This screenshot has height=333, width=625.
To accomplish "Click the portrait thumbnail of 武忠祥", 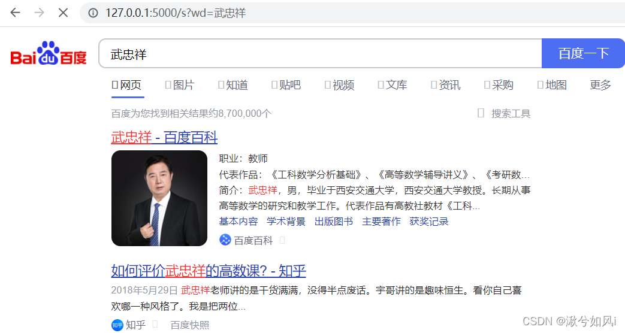I will click(x=159, y=198).
